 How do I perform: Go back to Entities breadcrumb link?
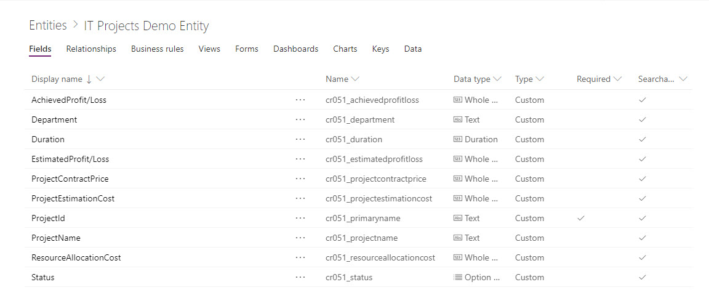[48, 26]
